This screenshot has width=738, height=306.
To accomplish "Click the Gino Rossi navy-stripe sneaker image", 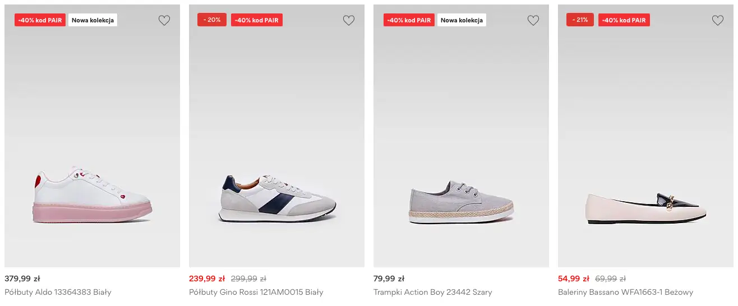I will click(276, 198).
